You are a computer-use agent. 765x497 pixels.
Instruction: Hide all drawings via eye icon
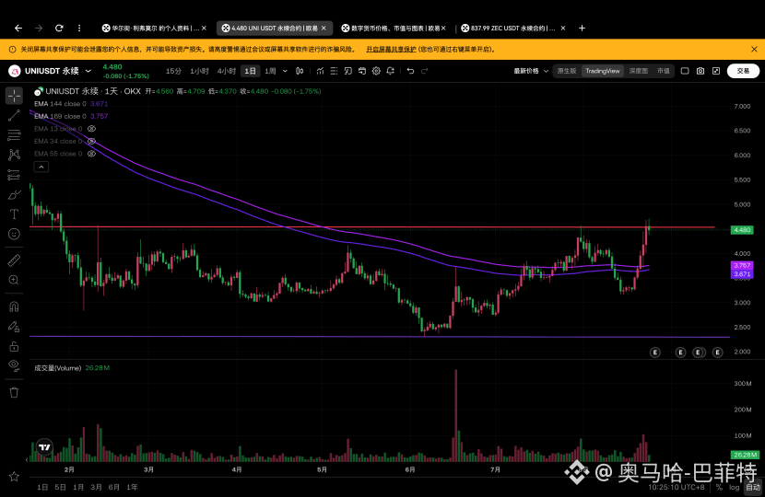click(x=14, y=365)
